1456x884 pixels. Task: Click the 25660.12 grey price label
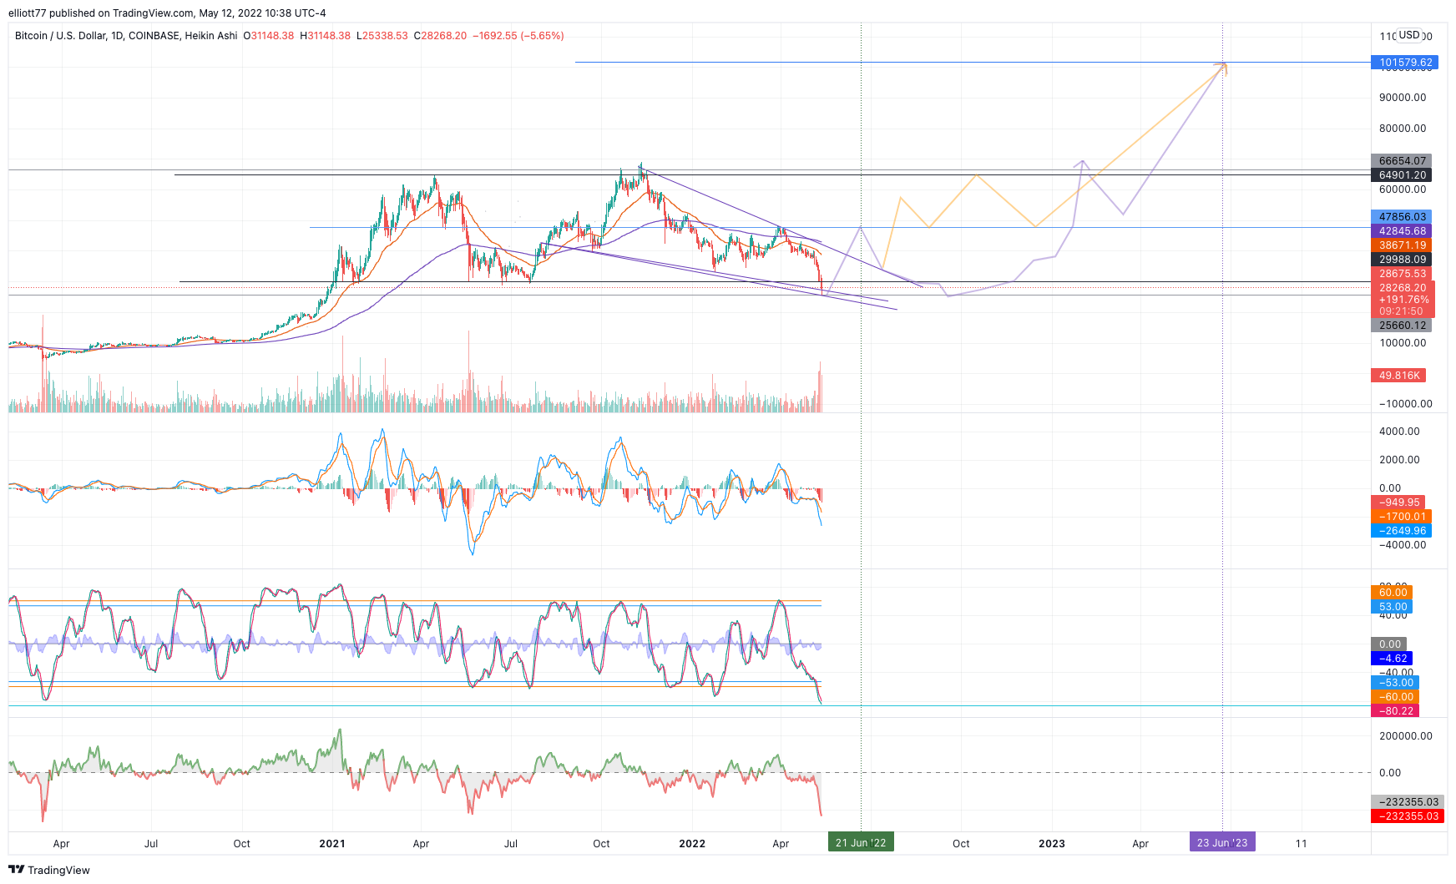1402,325
